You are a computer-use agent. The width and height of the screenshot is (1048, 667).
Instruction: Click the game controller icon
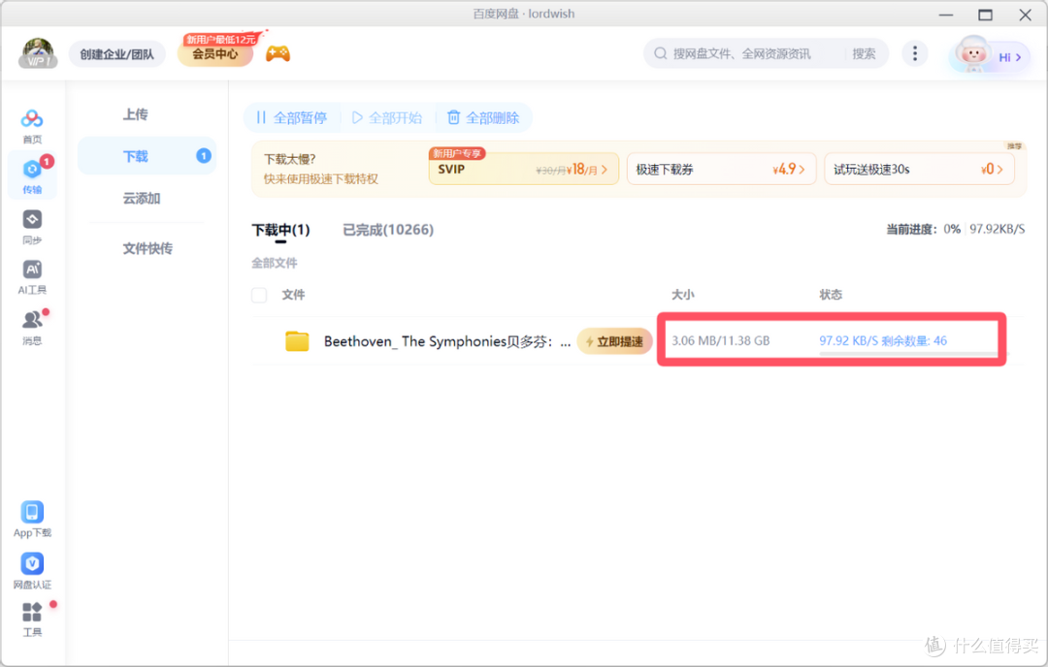(x=278, y=54)
